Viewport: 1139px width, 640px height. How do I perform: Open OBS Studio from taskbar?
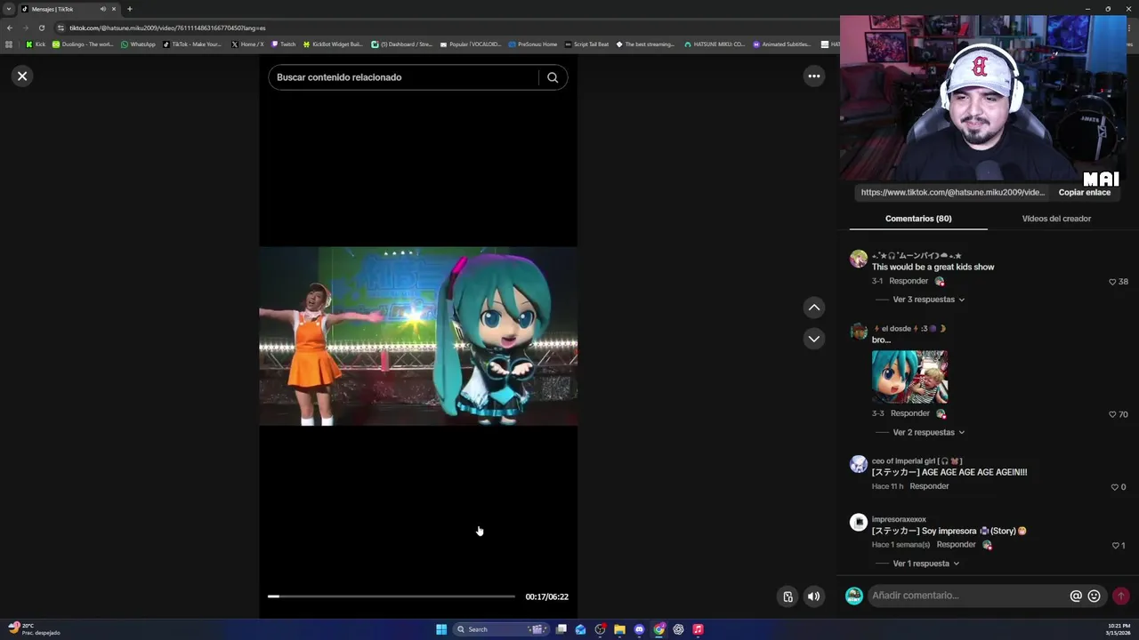600,629
